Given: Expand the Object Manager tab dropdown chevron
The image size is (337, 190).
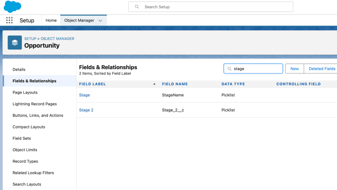Looking at the screenshot, I should (100, 20).
